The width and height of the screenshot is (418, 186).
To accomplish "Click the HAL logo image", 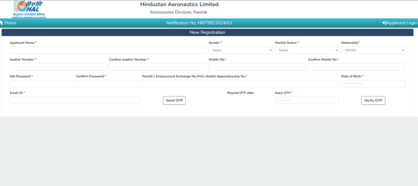I will click(x=29, y=10).
